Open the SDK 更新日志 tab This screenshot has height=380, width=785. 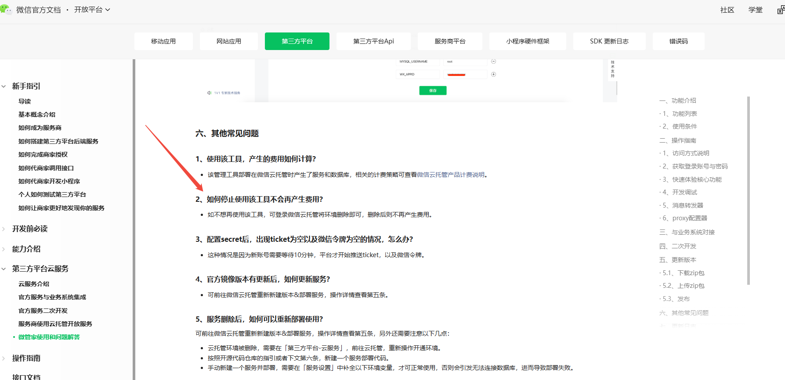[609, 41]
